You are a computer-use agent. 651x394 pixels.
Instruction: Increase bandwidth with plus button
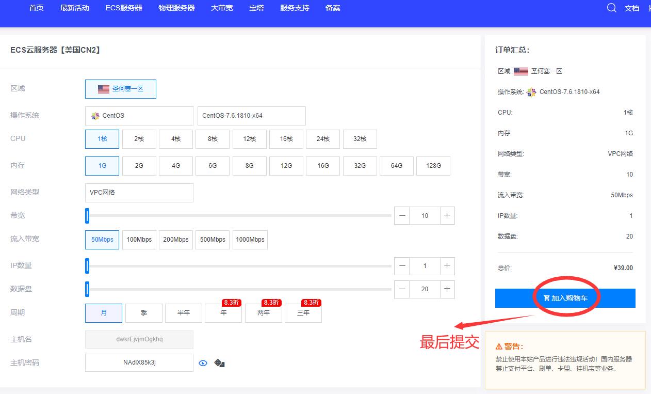pyautogui.click(x=447, y=215)
